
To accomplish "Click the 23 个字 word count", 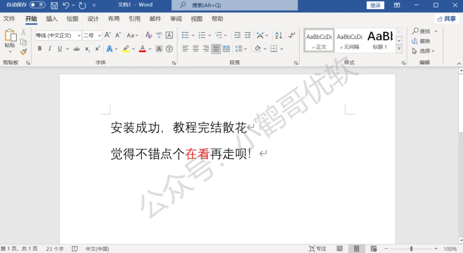I will coord(55,249).
